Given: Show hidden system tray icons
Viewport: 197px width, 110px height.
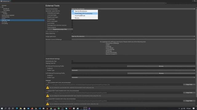Looking at the screenshot, I should [179, 108].
